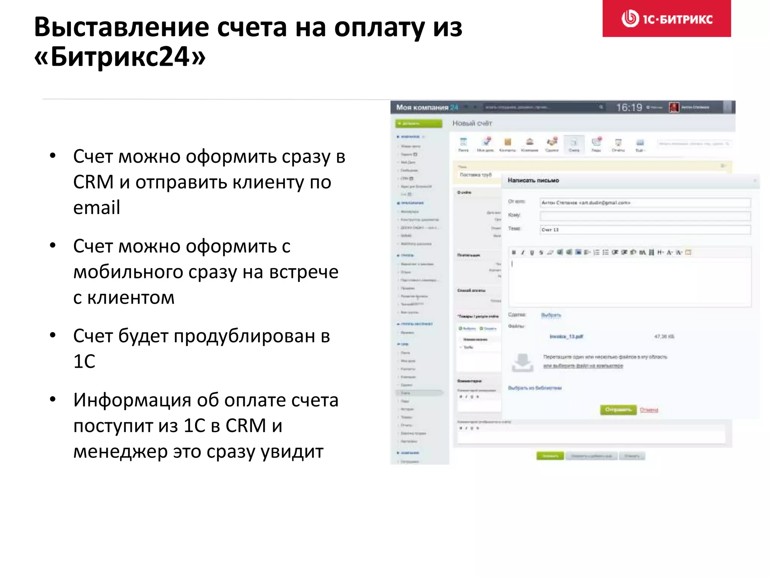Open the H heading style dropdown
Screen dimensions: 769x577
(x=661, y=252)
